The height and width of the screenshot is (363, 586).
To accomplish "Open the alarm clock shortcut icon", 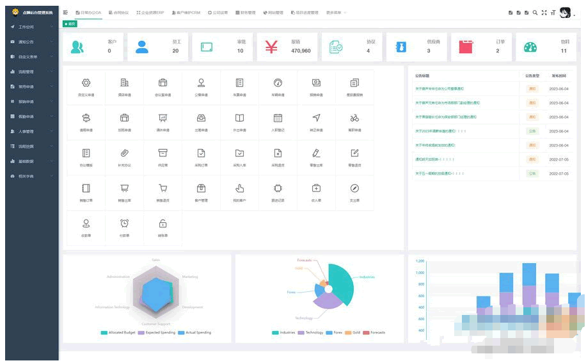I will tap(124, 223).
